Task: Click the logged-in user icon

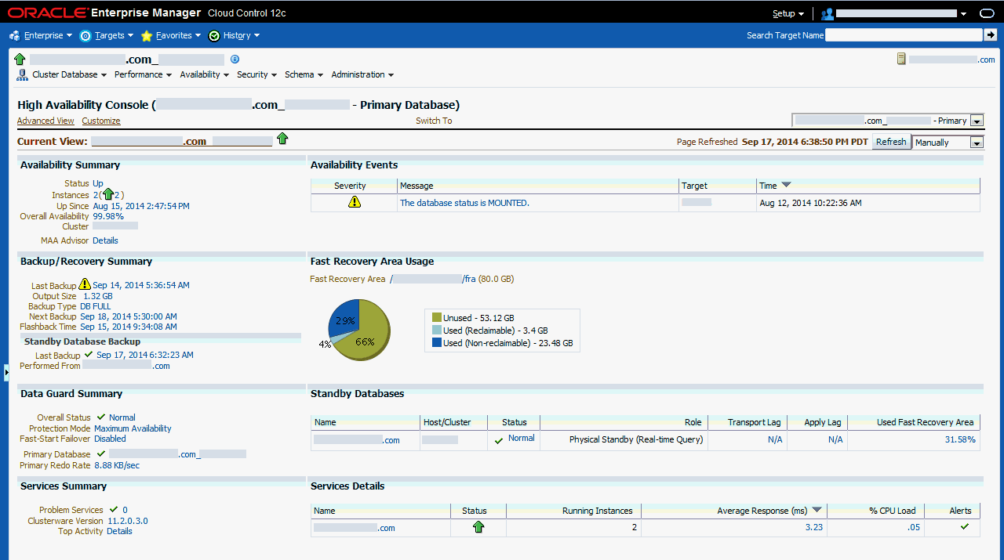Action: point(828,13)
